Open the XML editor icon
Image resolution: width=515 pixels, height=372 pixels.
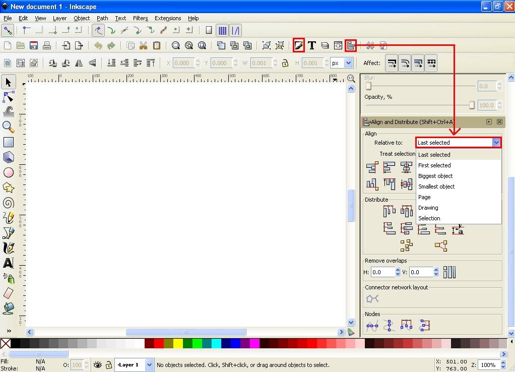338,45
